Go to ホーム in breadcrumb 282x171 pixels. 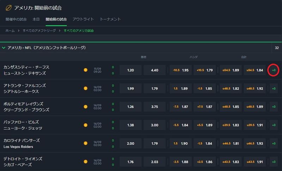pos(10,31)
